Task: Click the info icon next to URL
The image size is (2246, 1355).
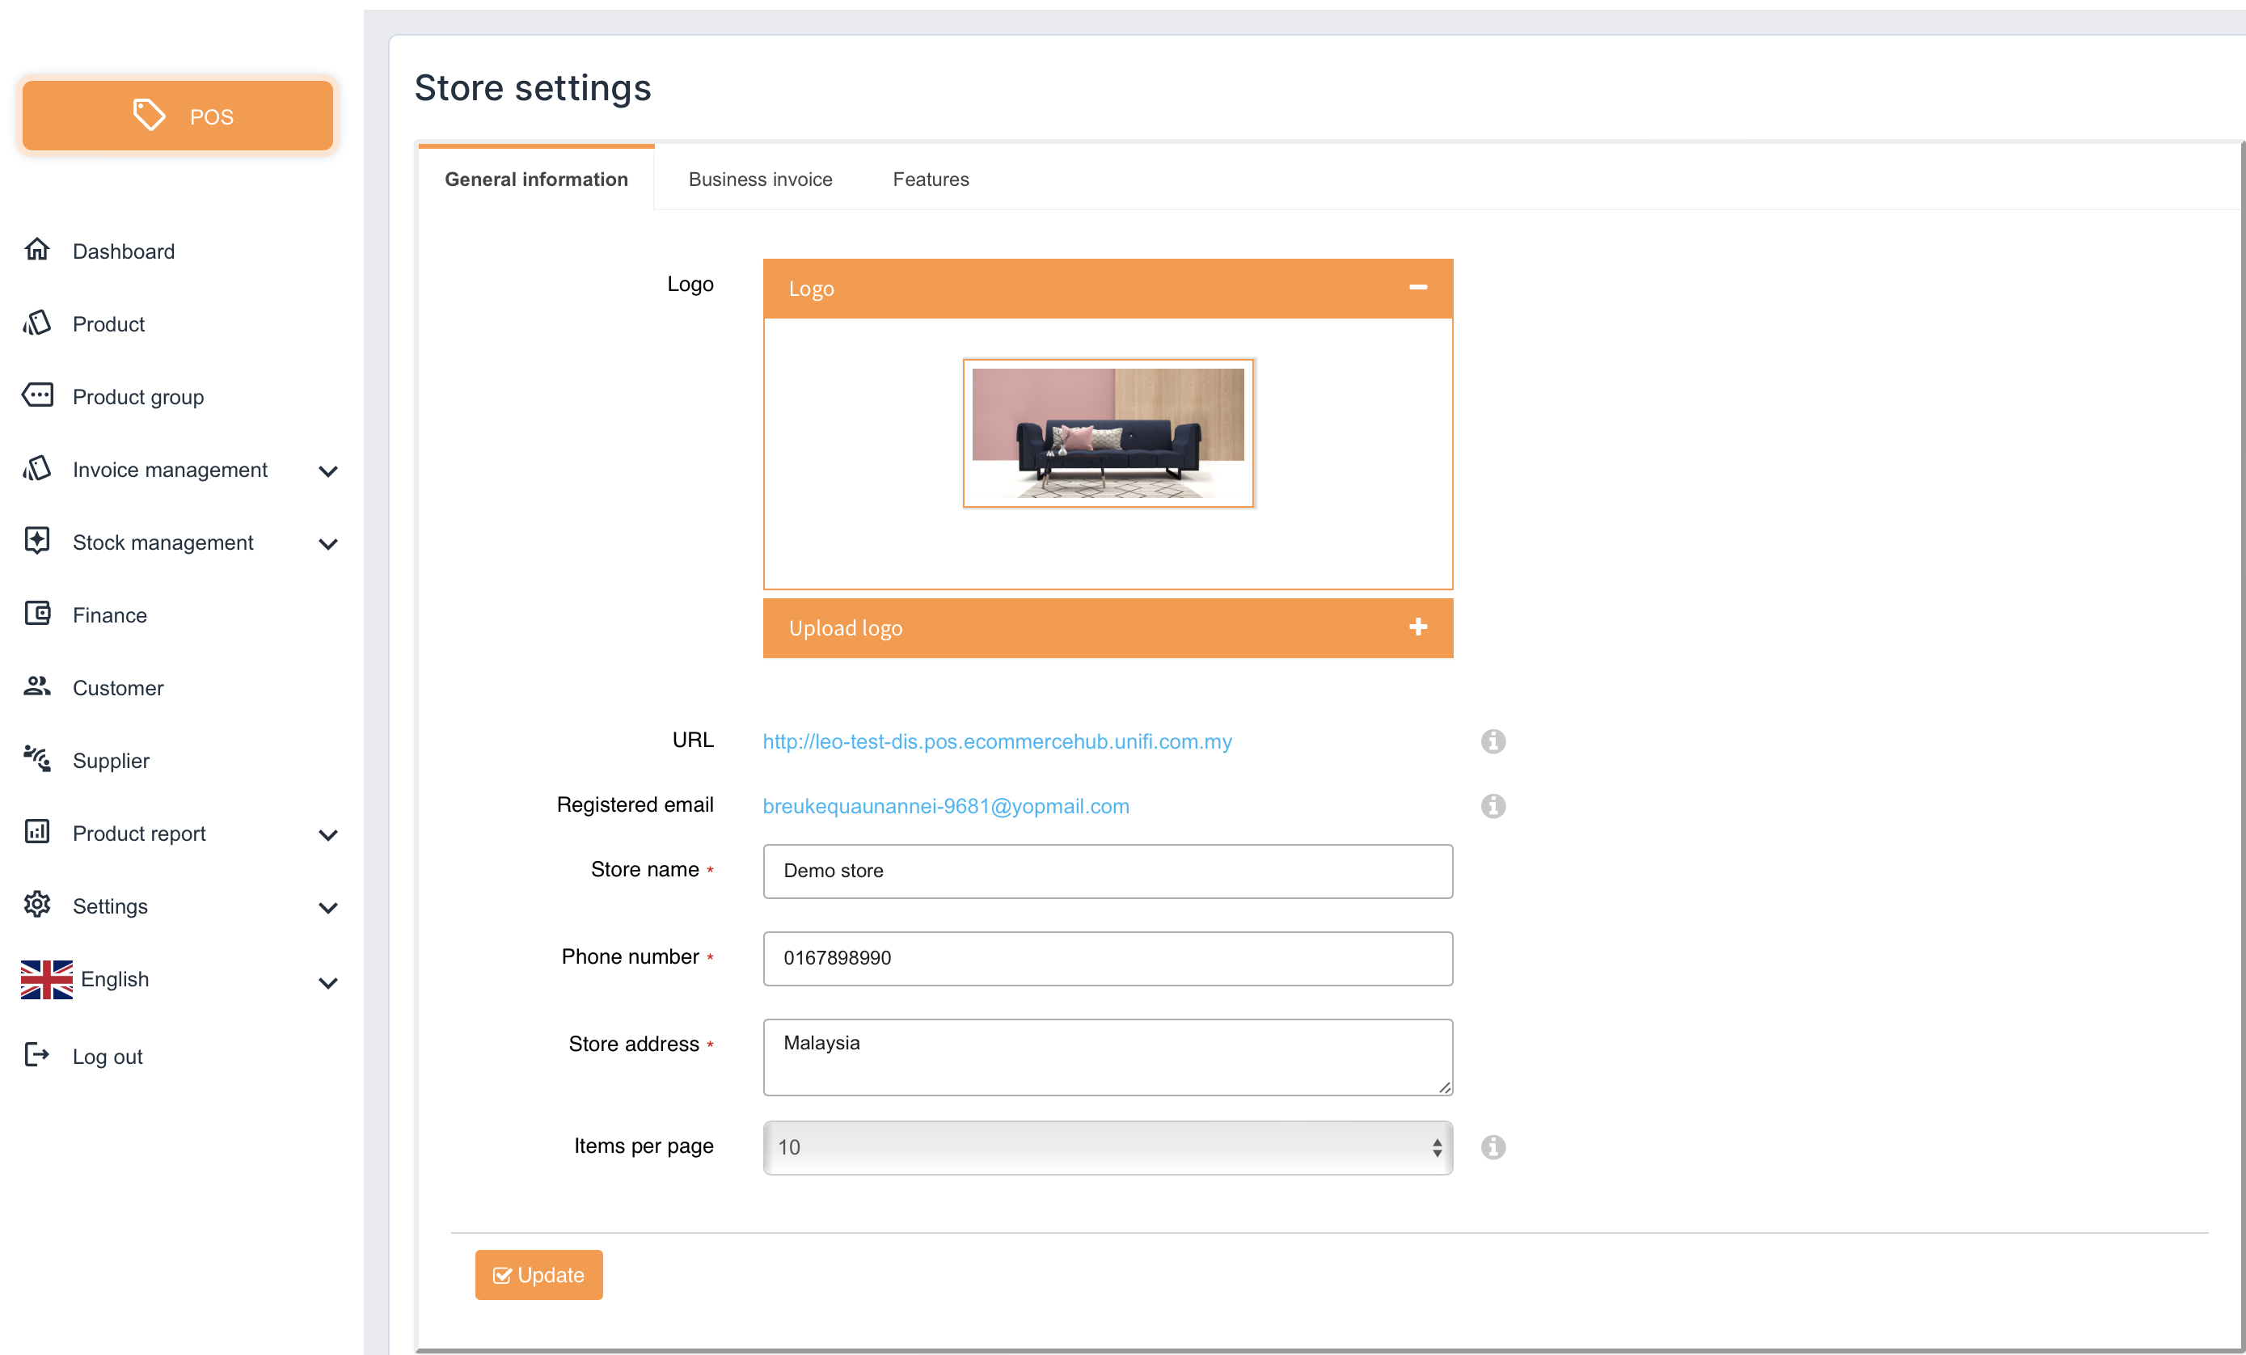Action: pyautogui.click(x=1492, y=741)
